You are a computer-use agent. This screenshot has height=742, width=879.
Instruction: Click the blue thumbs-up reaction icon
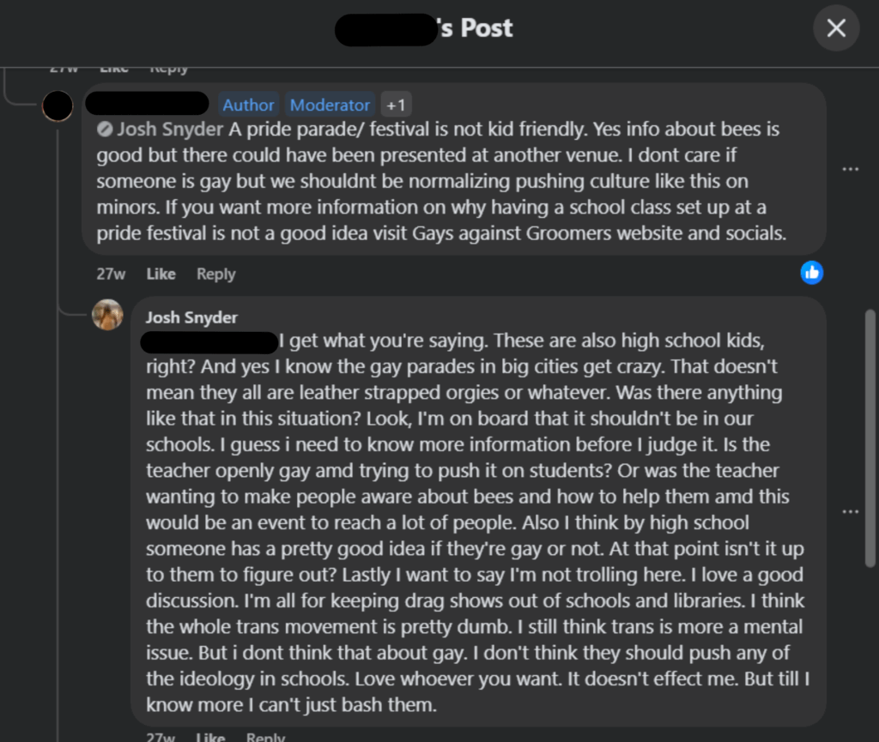811,273
